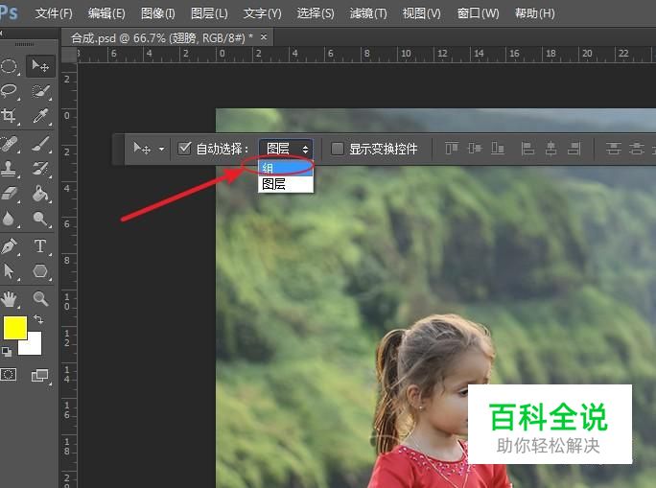Select the Zoom tool
The height and width of the screenshot is (488, 656).
40,298
